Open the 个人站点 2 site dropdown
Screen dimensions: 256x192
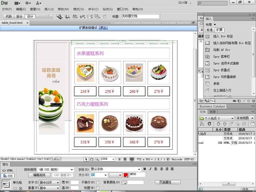point(217,118)
